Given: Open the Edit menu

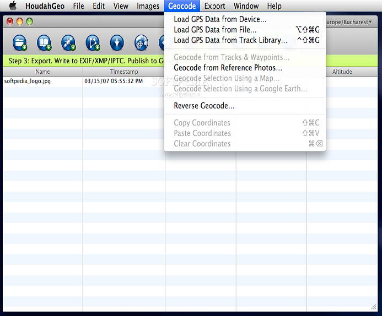Looking at the screenshot, I should point(99,6).
